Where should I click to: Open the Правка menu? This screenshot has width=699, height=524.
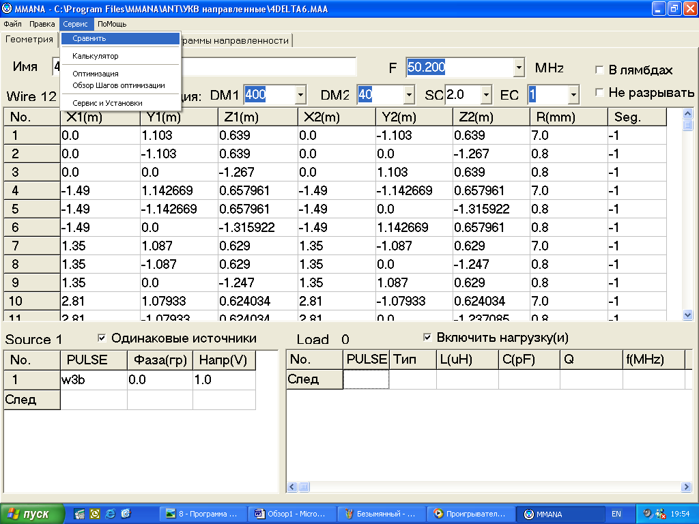point(42,24)
